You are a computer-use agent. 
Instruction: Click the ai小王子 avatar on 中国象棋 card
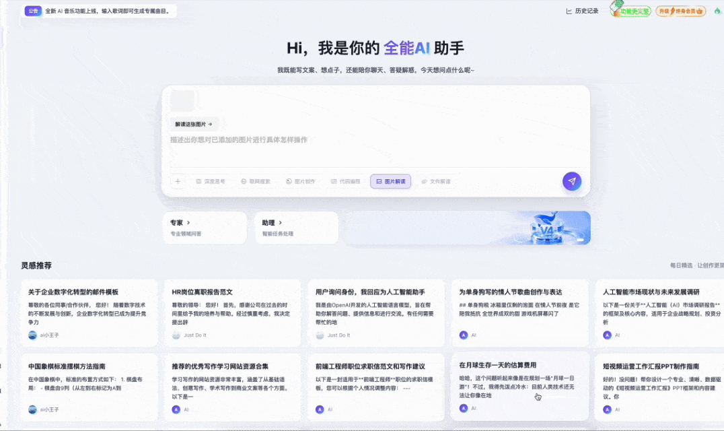click(32, 409)
